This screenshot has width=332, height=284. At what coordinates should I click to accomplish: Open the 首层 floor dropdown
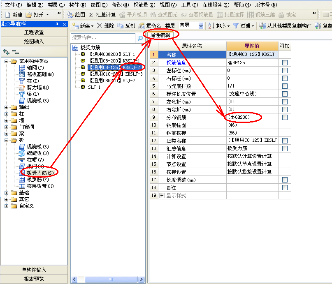pyautogui.click(x=201, y=25)
